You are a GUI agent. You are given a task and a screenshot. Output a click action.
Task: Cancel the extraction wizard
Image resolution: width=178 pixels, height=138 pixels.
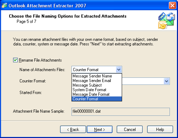click(x=130, y=130)
